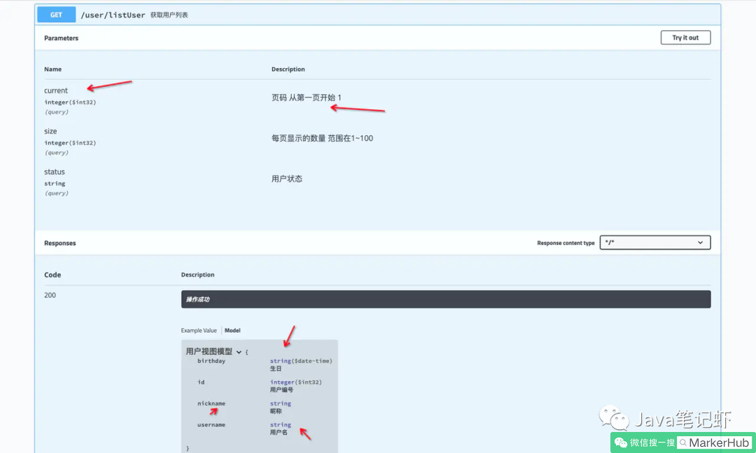Click the 获取用户列表 endpoint summary
756x453 pixels.
click(169, 15)
